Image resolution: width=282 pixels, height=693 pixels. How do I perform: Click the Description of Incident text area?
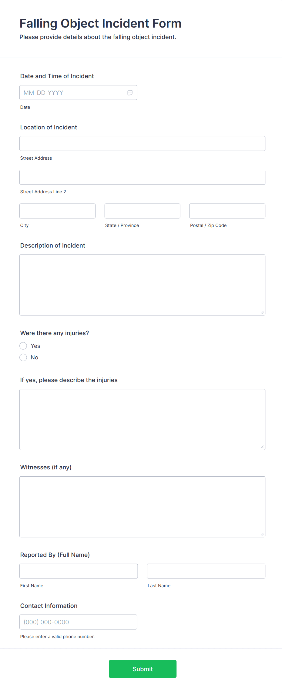pyautogui.click(x=142, y=284)
